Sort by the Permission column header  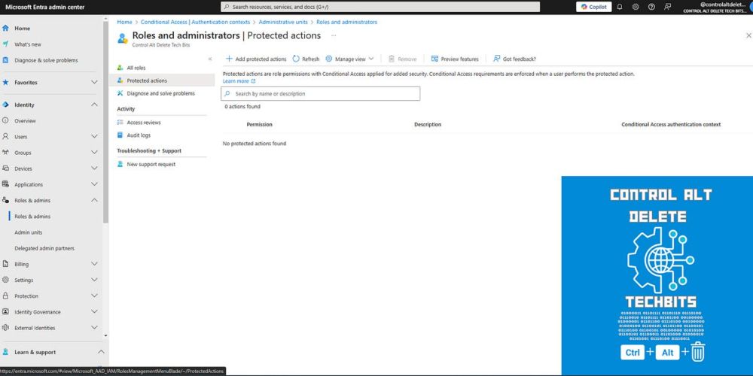tap(259, 124)
